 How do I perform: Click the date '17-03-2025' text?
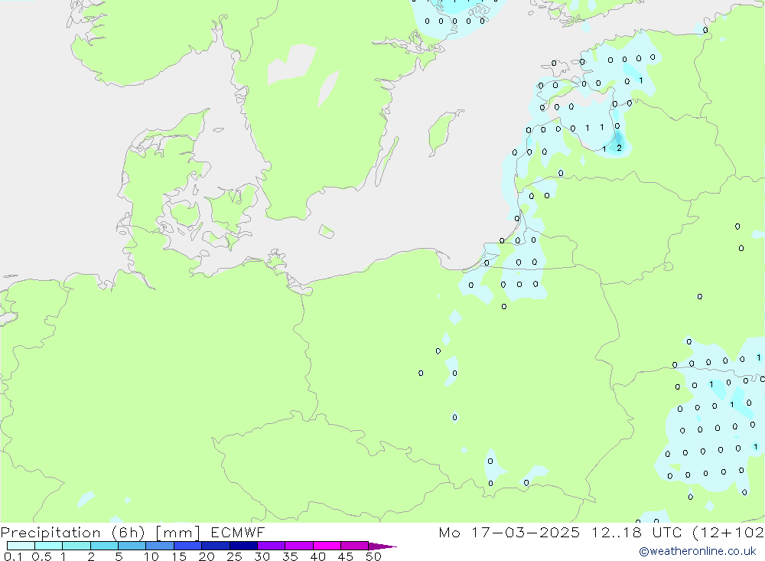pos(526,532)
